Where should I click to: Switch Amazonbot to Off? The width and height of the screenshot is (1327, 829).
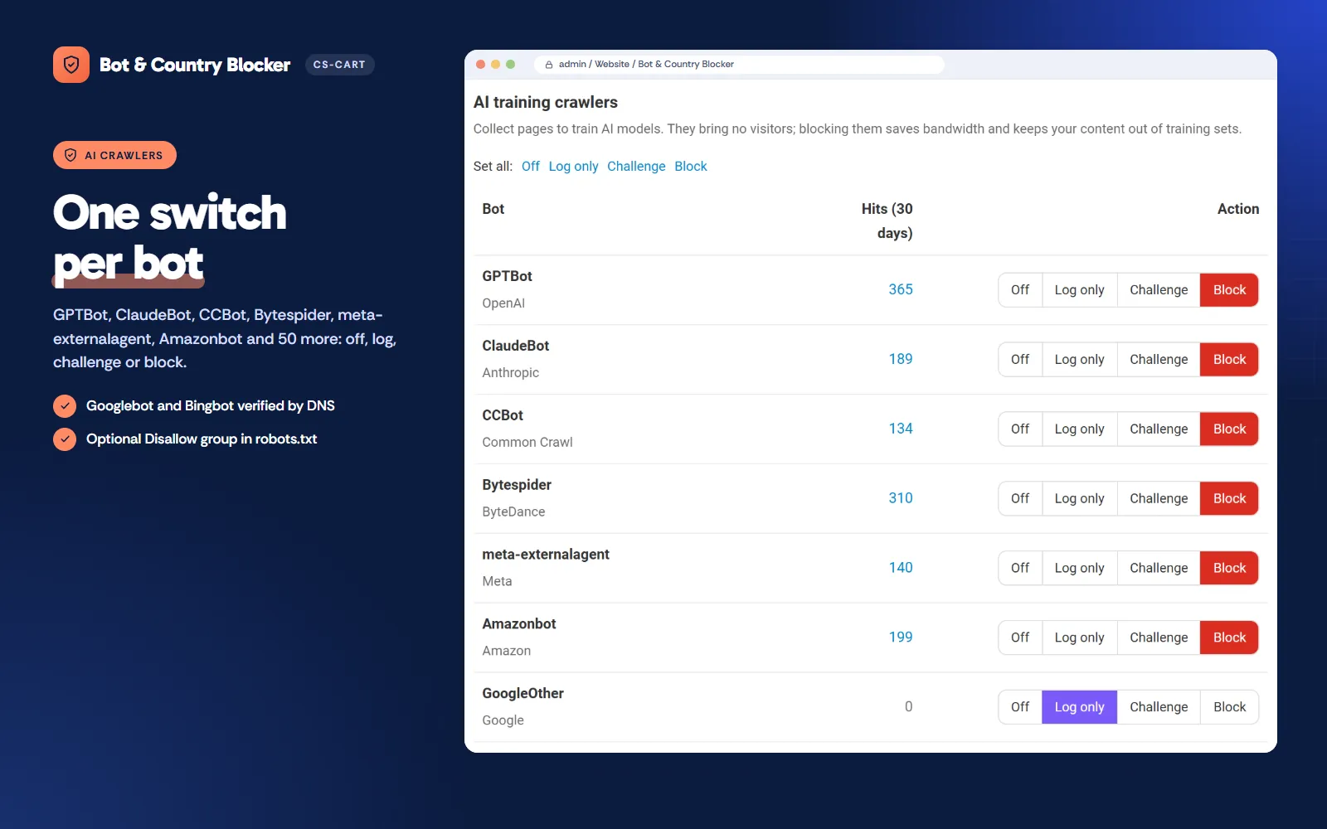coord(1020,638)
